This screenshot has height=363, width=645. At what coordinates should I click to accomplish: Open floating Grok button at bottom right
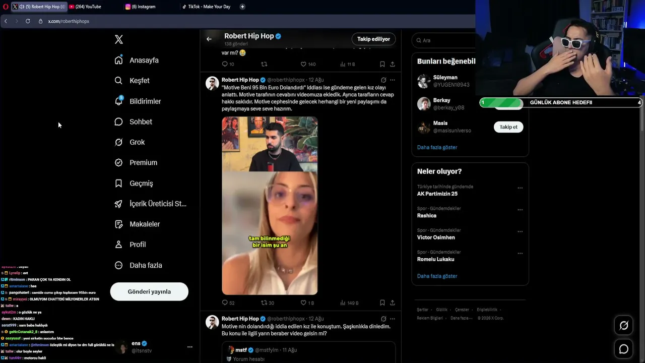click(624, 326)
